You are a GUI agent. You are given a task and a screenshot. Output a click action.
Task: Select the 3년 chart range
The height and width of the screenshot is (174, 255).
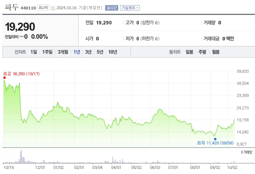pos(88,52)
